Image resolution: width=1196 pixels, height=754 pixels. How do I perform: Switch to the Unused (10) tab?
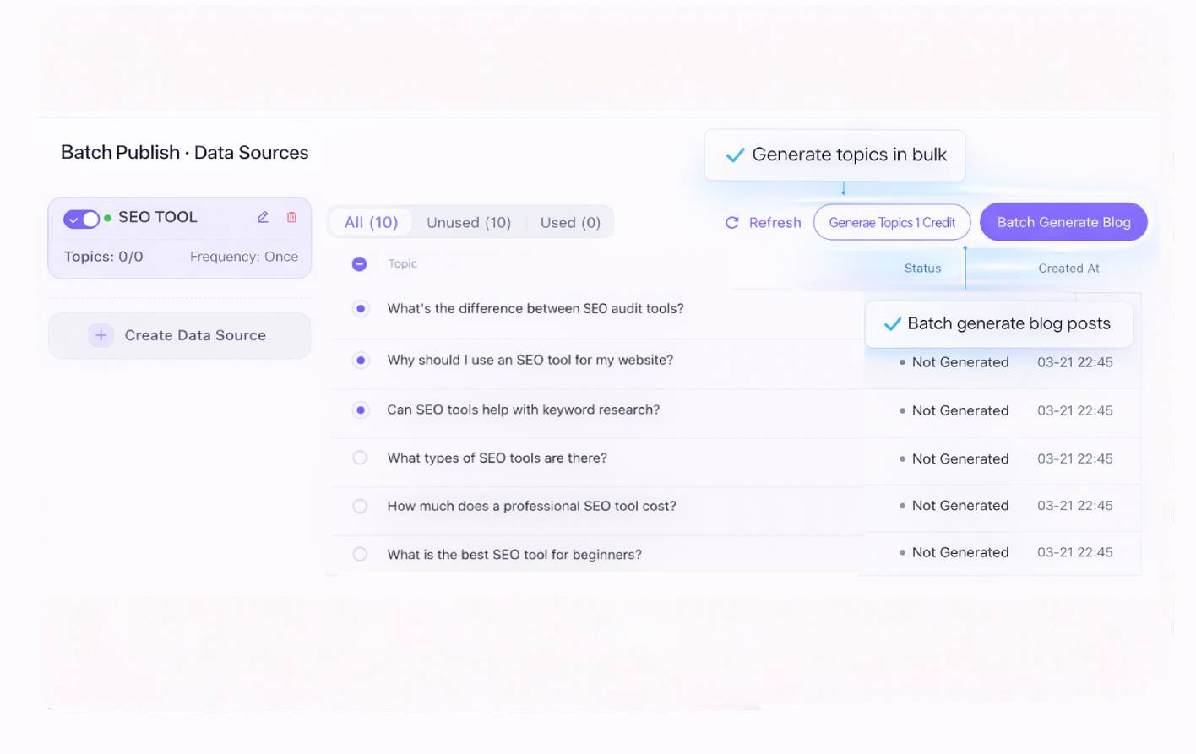click(x=469, y=222)
